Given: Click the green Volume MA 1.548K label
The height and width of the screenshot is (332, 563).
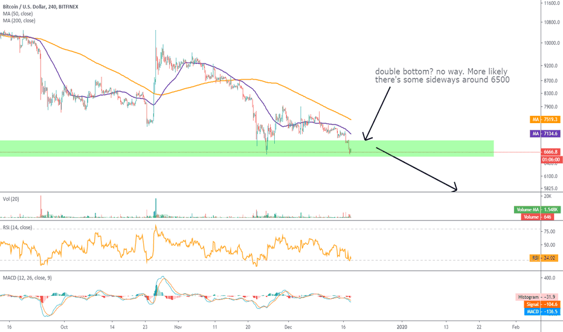Looking at the screenshot, I should point(537,209).
